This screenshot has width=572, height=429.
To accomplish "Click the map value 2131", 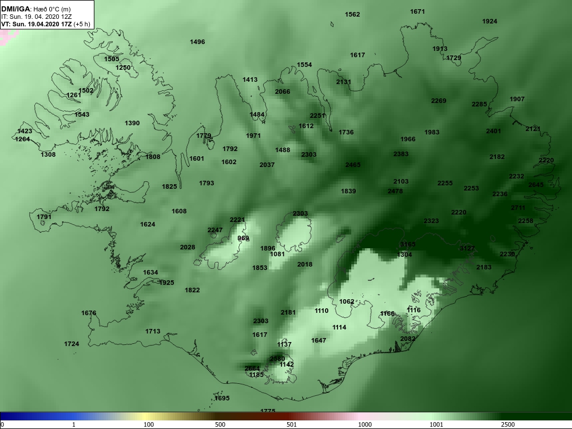I will 343,82.
